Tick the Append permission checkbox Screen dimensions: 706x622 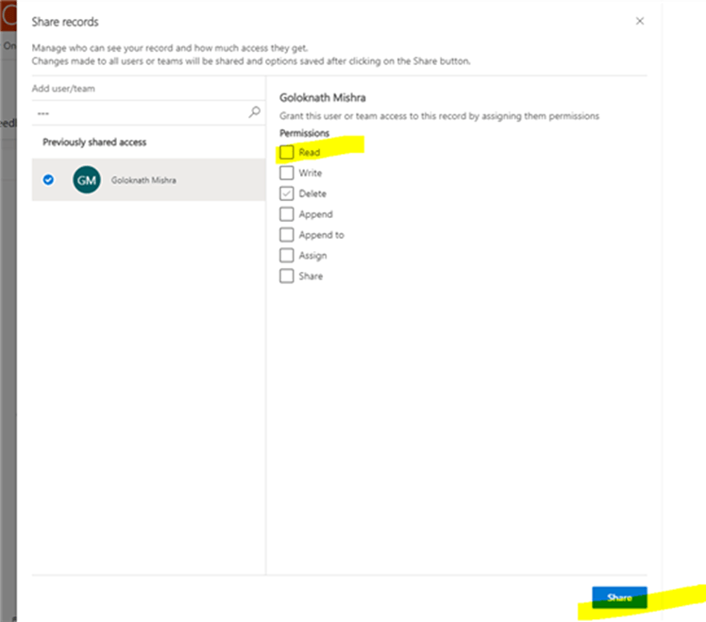pos(287,214)
